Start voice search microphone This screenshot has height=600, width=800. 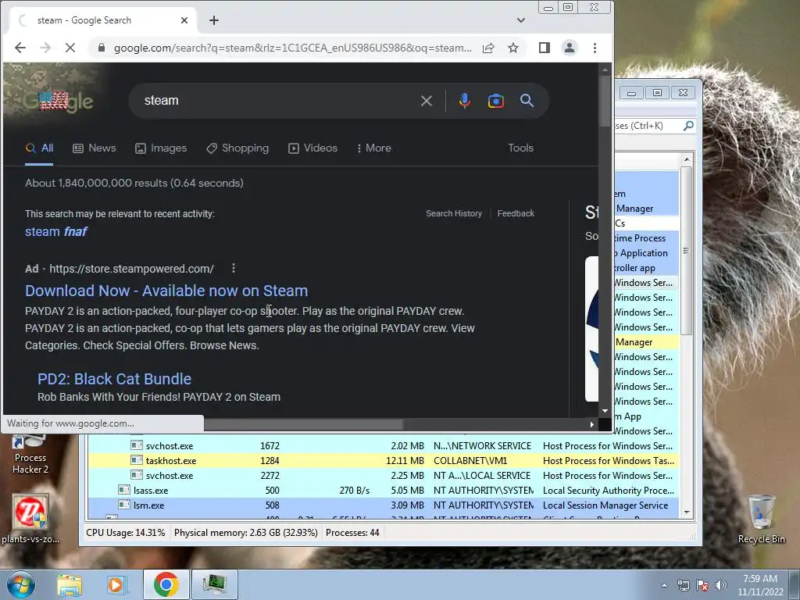464,101
